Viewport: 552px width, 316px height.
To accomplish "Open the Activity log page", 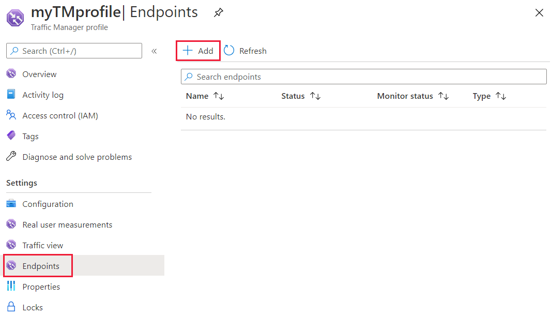I will [x=43, y=95].
